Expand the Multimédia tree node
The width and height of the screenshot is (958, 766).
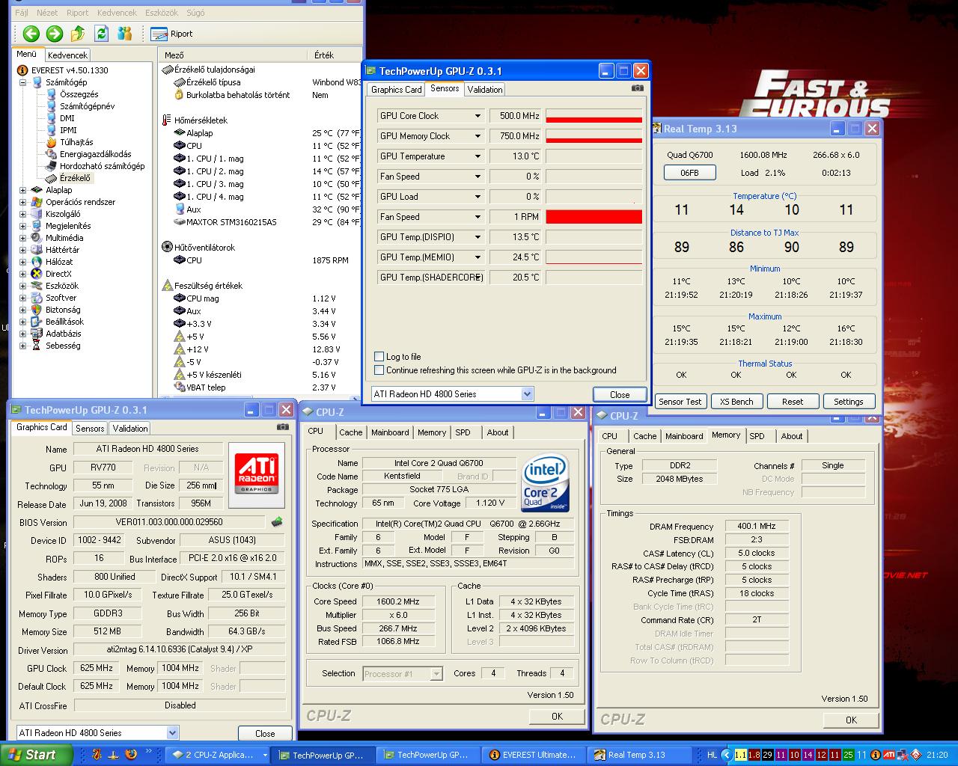[22, 238]
